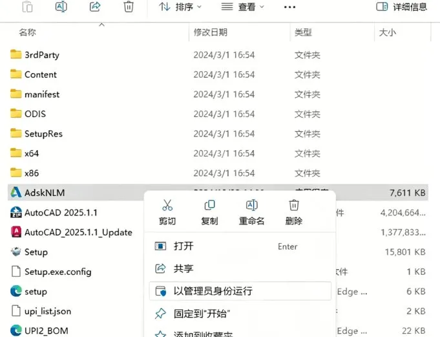Image resolution: width=440 pixels, height=337 pixels.
Task: Open the 查看 view dropdown
Action: (x=242, y=6)
